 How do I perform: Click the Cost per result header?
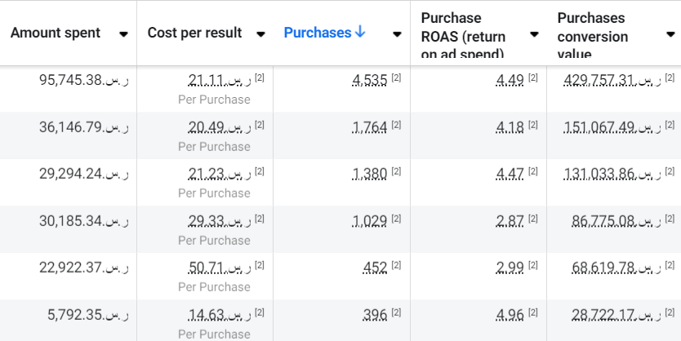(x=194, y=33)
